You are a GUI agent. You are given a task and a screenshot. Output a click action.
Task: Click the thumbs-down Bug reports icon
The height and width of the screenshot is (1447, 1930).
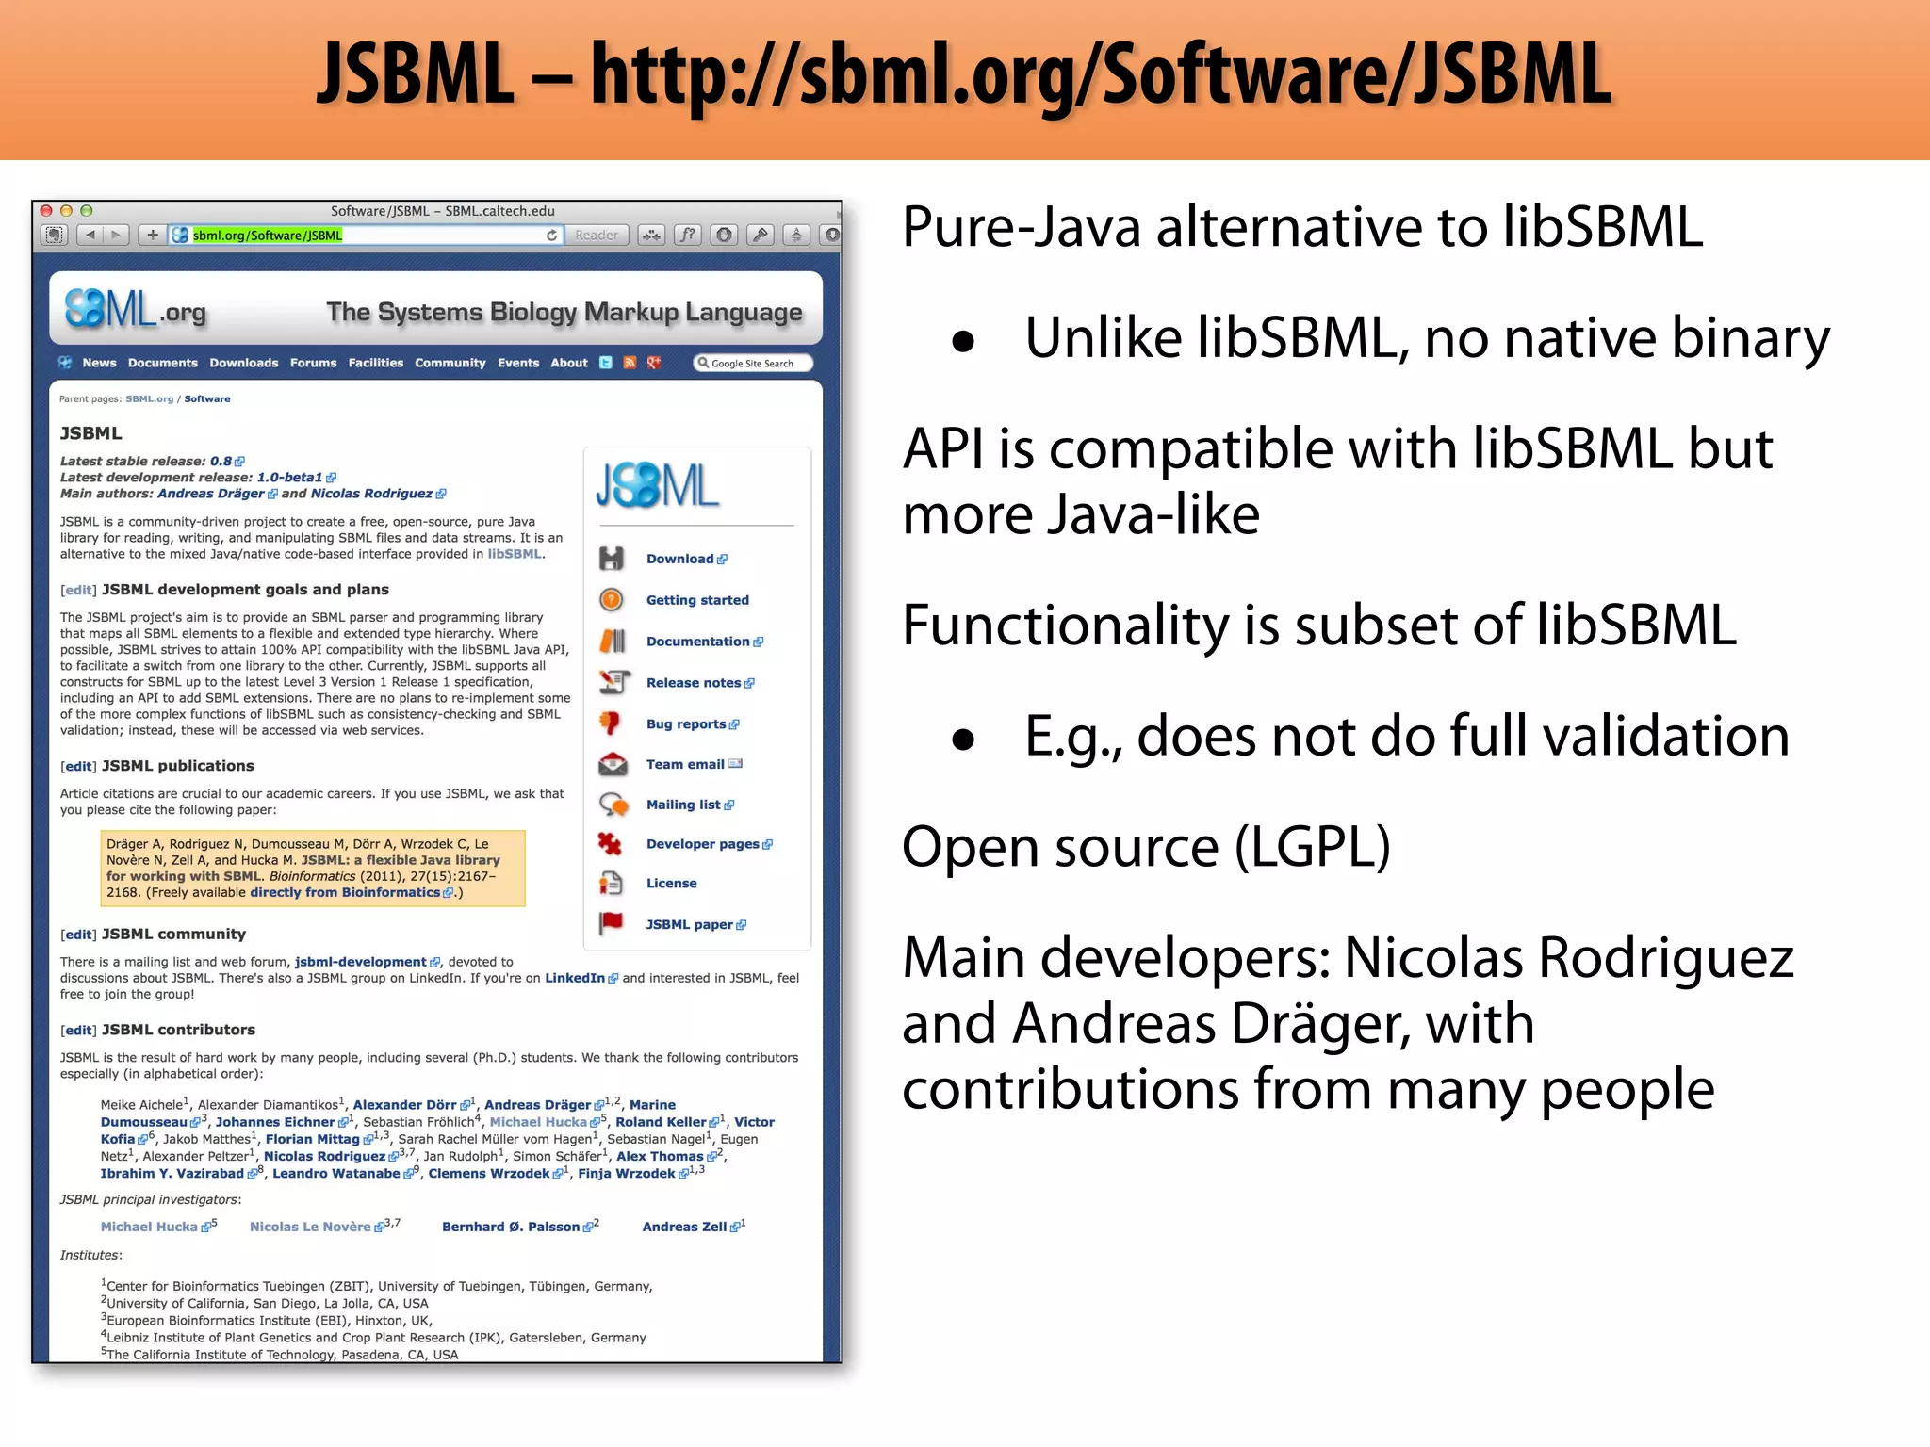pos(611,723)
